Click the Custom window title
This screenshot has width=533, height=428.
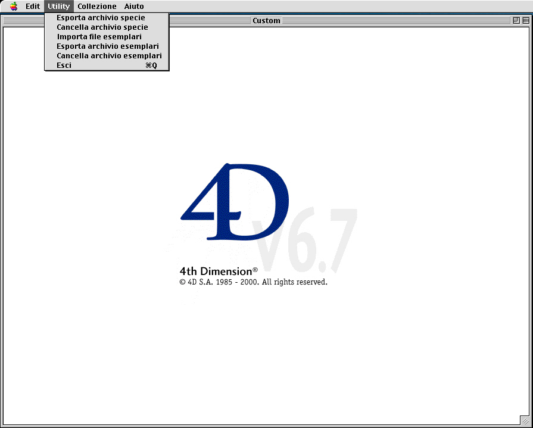267,20
